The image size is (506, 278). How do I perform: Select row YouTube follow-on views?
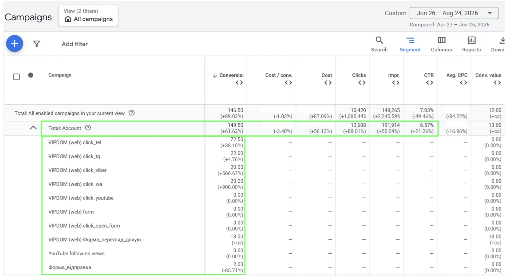[76, 253]
